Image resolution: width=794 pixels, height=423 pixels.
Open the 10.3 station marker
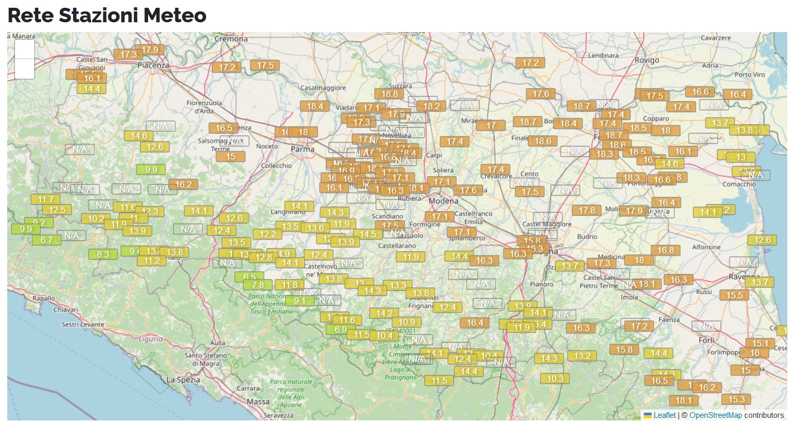click(555, 378)
